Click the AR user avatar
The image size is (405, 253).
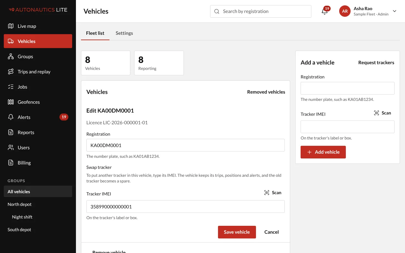tap(345, 11)
